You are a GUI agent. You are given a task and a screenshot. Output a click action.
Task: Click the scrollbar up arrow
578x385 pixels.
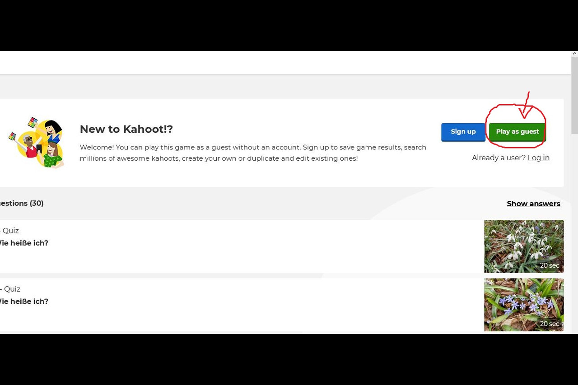pyautogui.click(x=574, y=54)
